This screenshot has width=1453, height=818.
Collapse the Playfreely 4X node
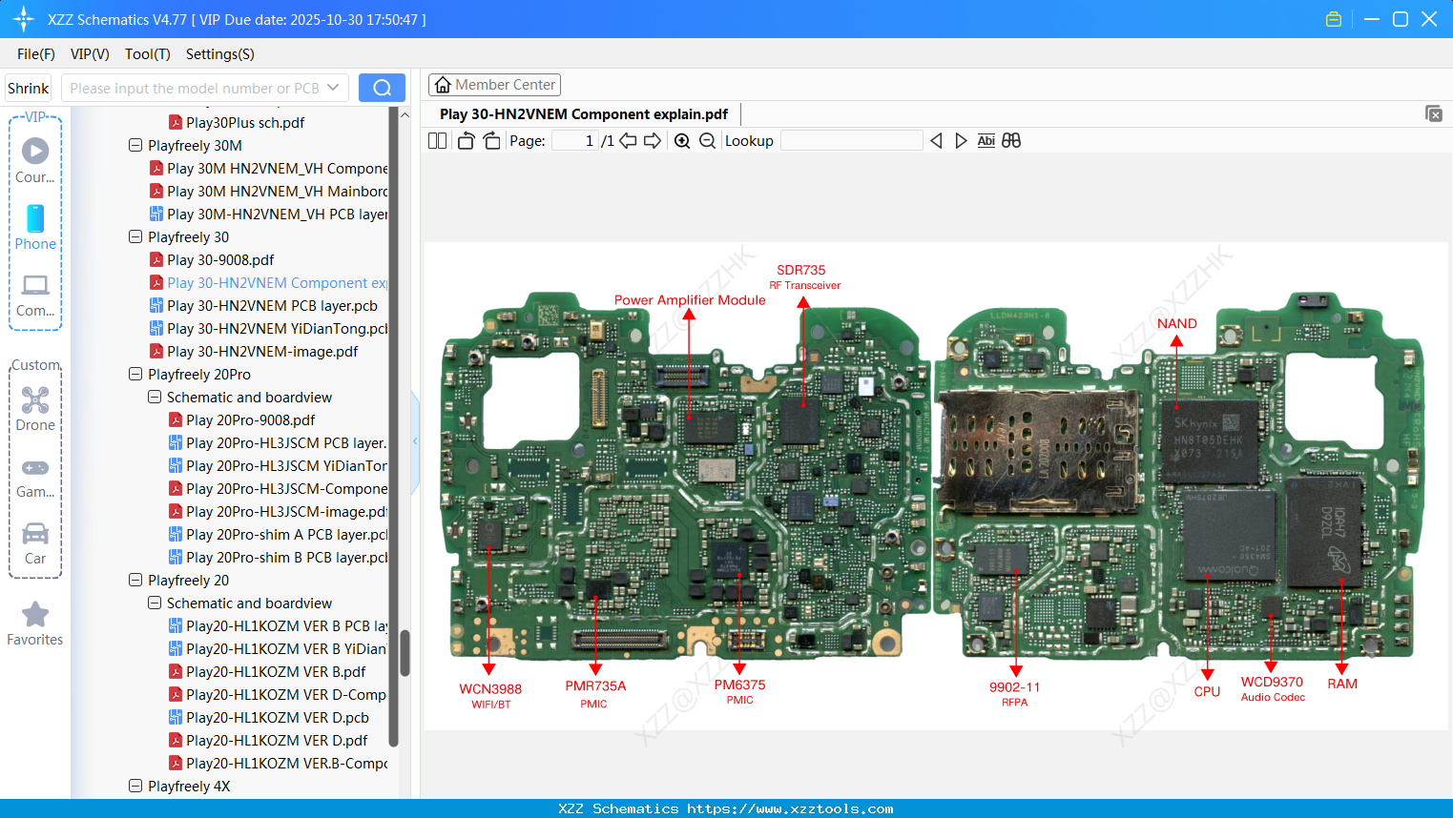tap(135, 786)
